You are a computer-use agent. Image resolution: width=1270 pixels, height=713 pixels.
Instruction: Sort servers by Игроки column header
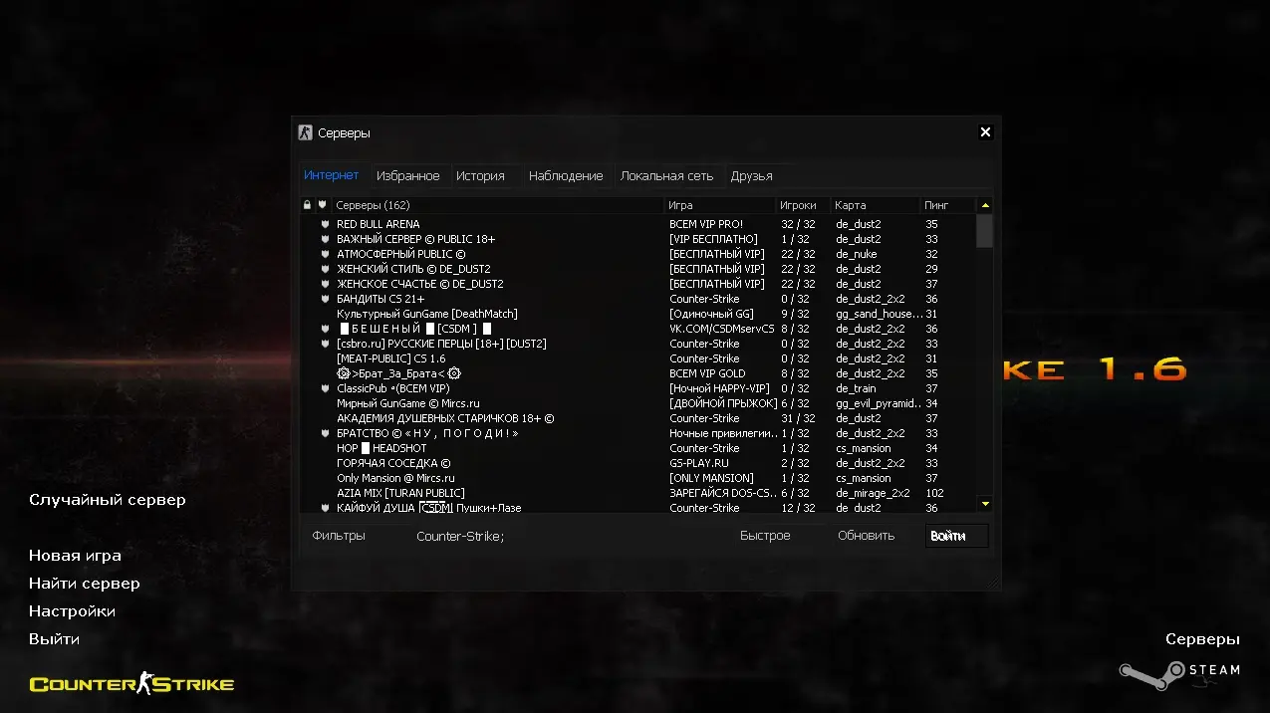799,205
